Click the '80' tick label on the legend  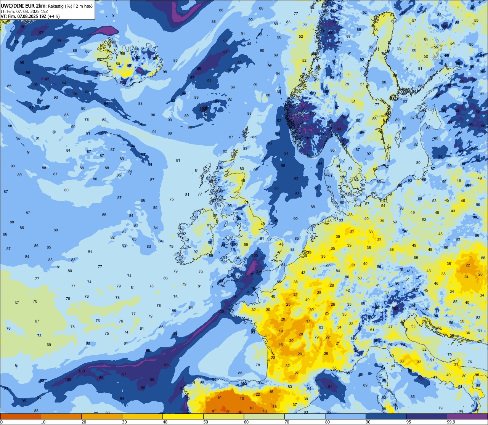pyautogui.click(x=327, y=422)
